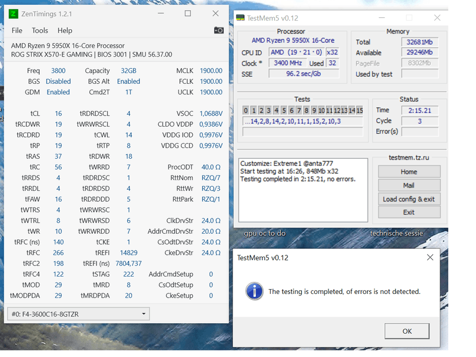Image resolution: width=476 pixels, height=357 pixels.
Task: Open the Tools menu in ZenTimings
Action: (x=40, y=30)
